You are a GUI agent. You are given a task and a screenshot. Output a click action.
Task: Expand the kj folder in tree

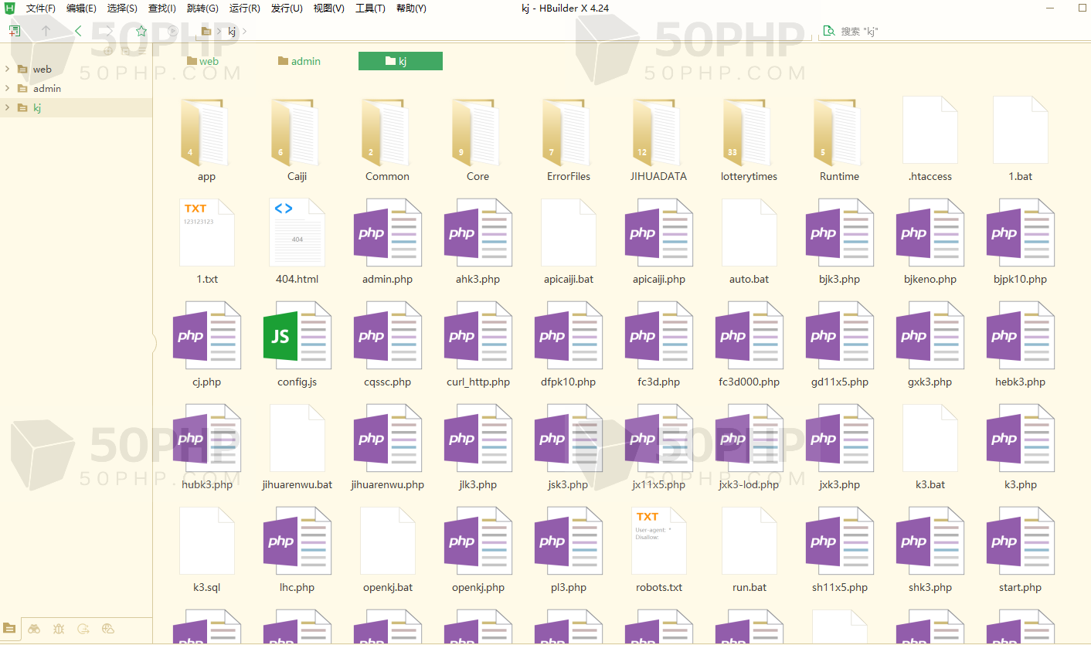coord(7,107)
